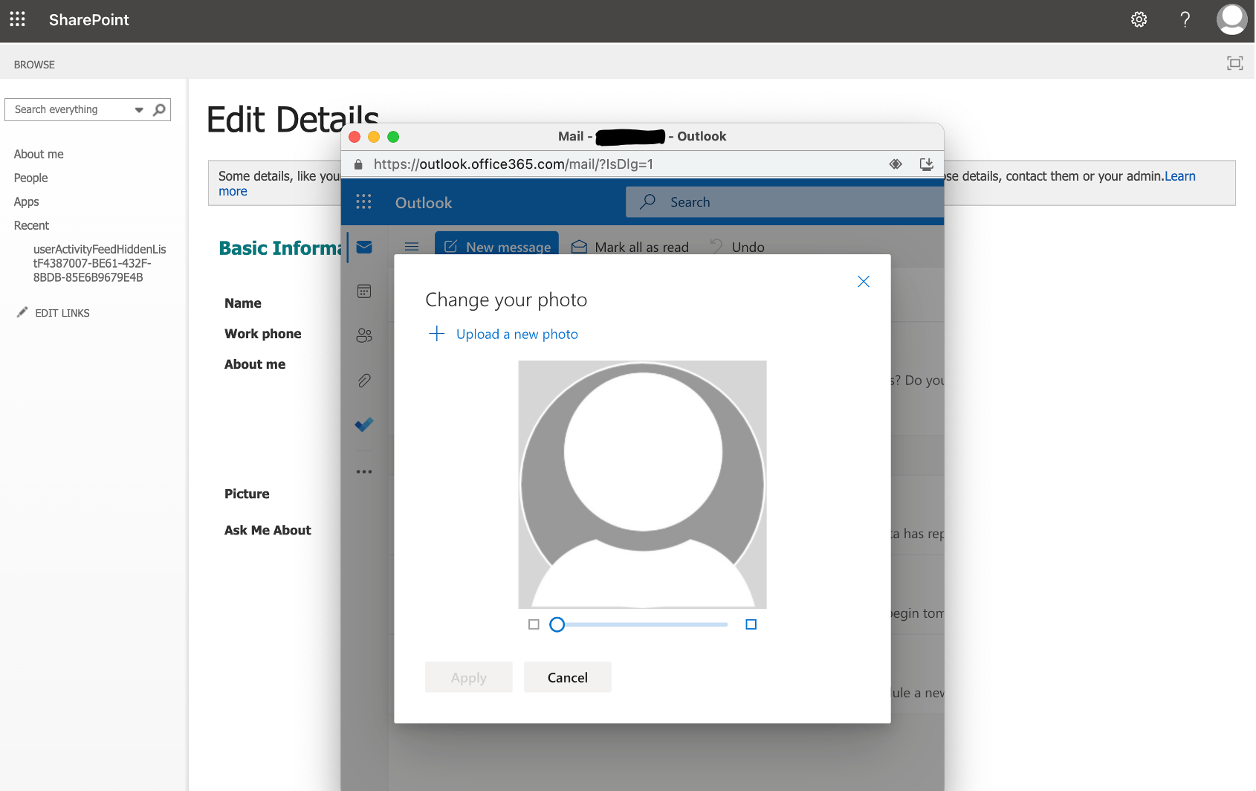
Task: Click the padlock icon in Outlook address bar
Action: tap(358, 164)
